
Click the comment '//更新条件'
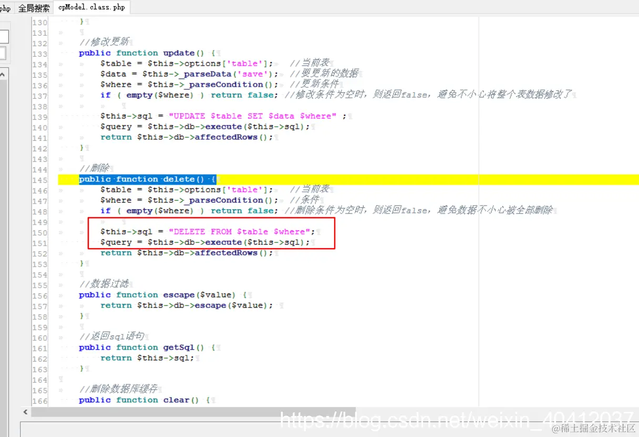coord(314,84)
